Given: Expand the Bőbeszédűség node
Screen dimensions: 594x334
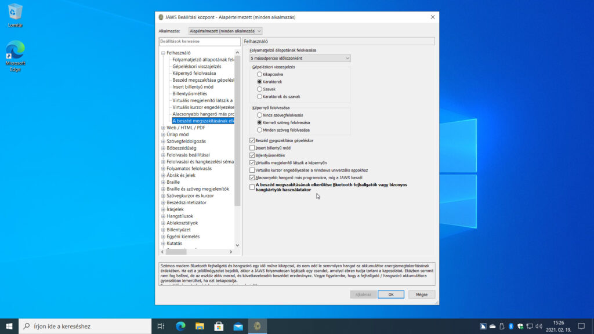Looking at the screenshot, I should (163, 148).
